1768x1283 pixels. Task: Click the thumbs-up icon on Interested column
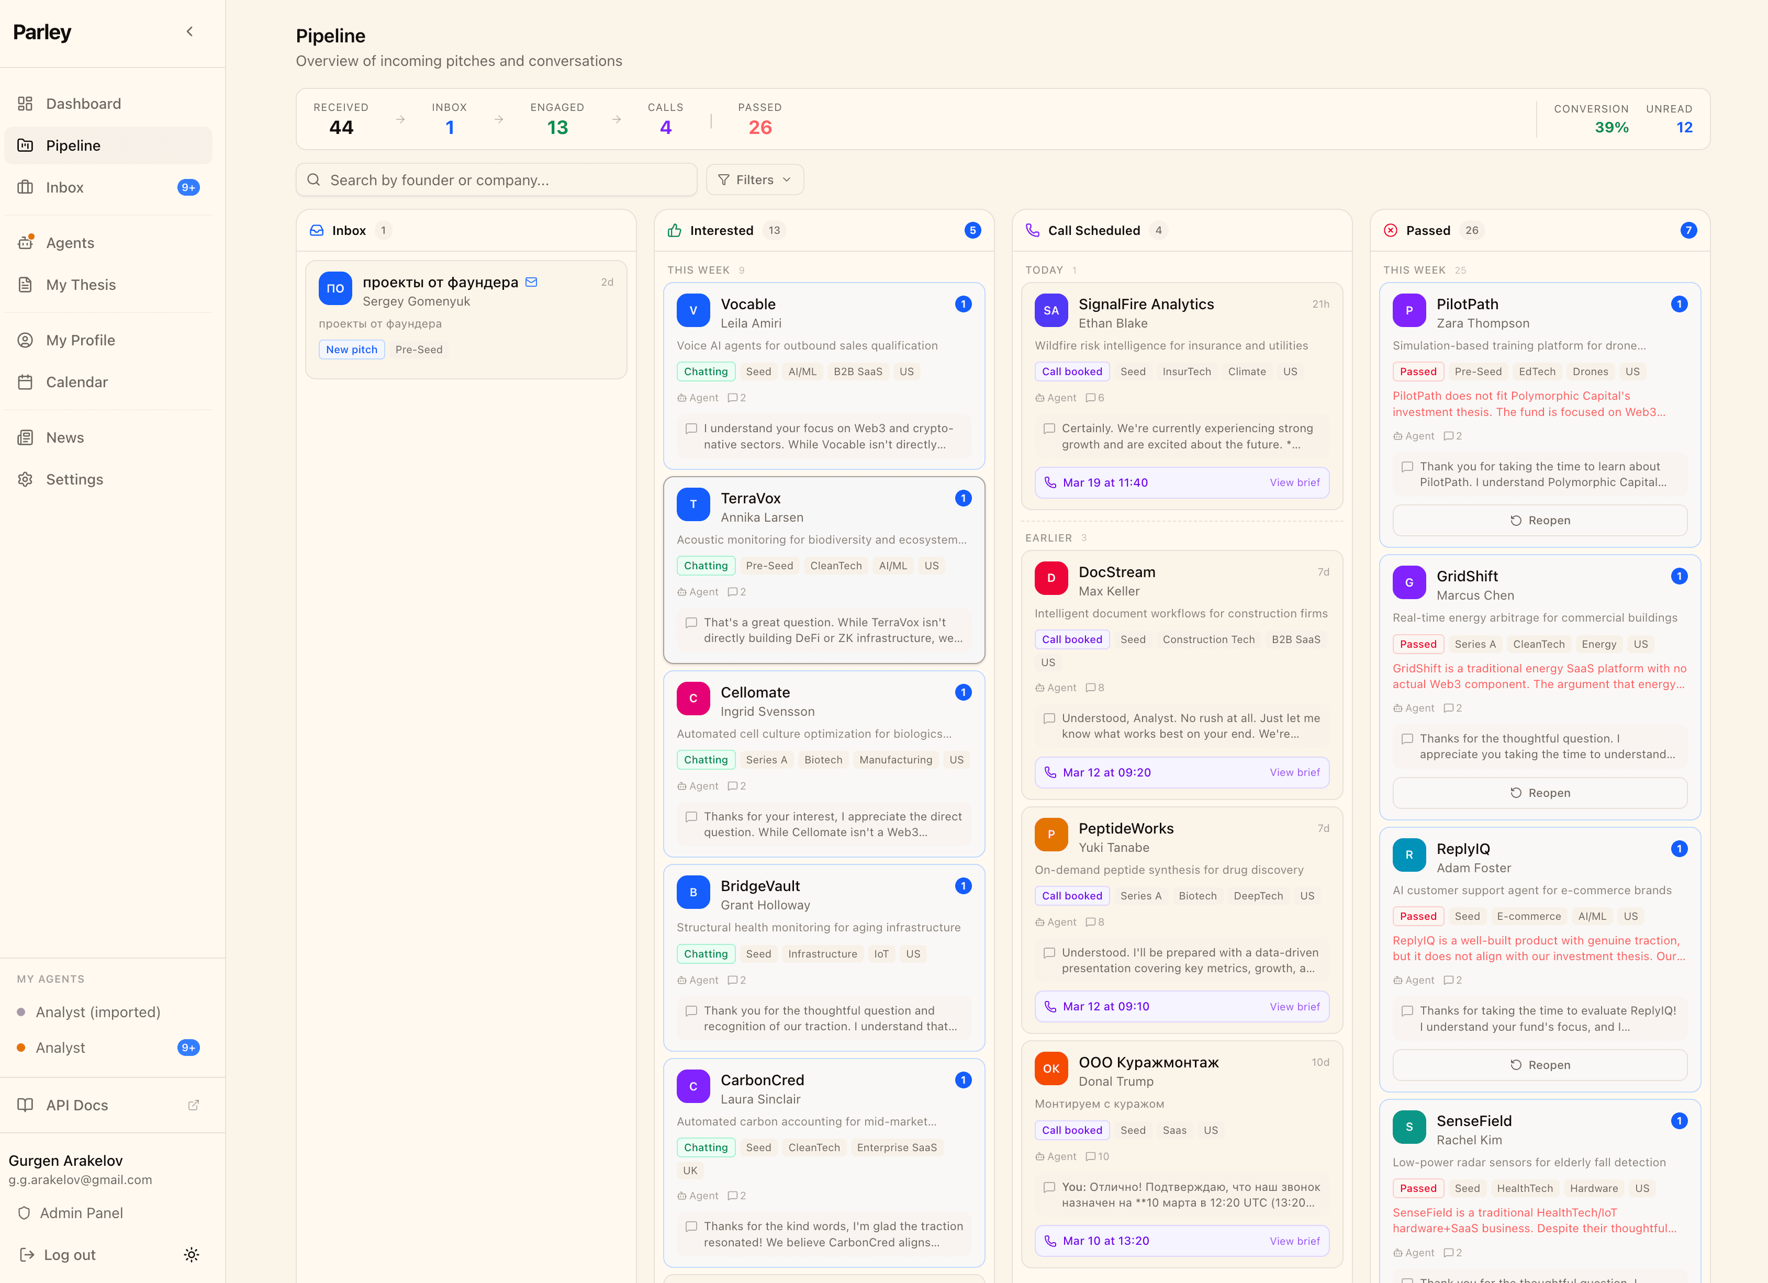(x=674, y=230)
